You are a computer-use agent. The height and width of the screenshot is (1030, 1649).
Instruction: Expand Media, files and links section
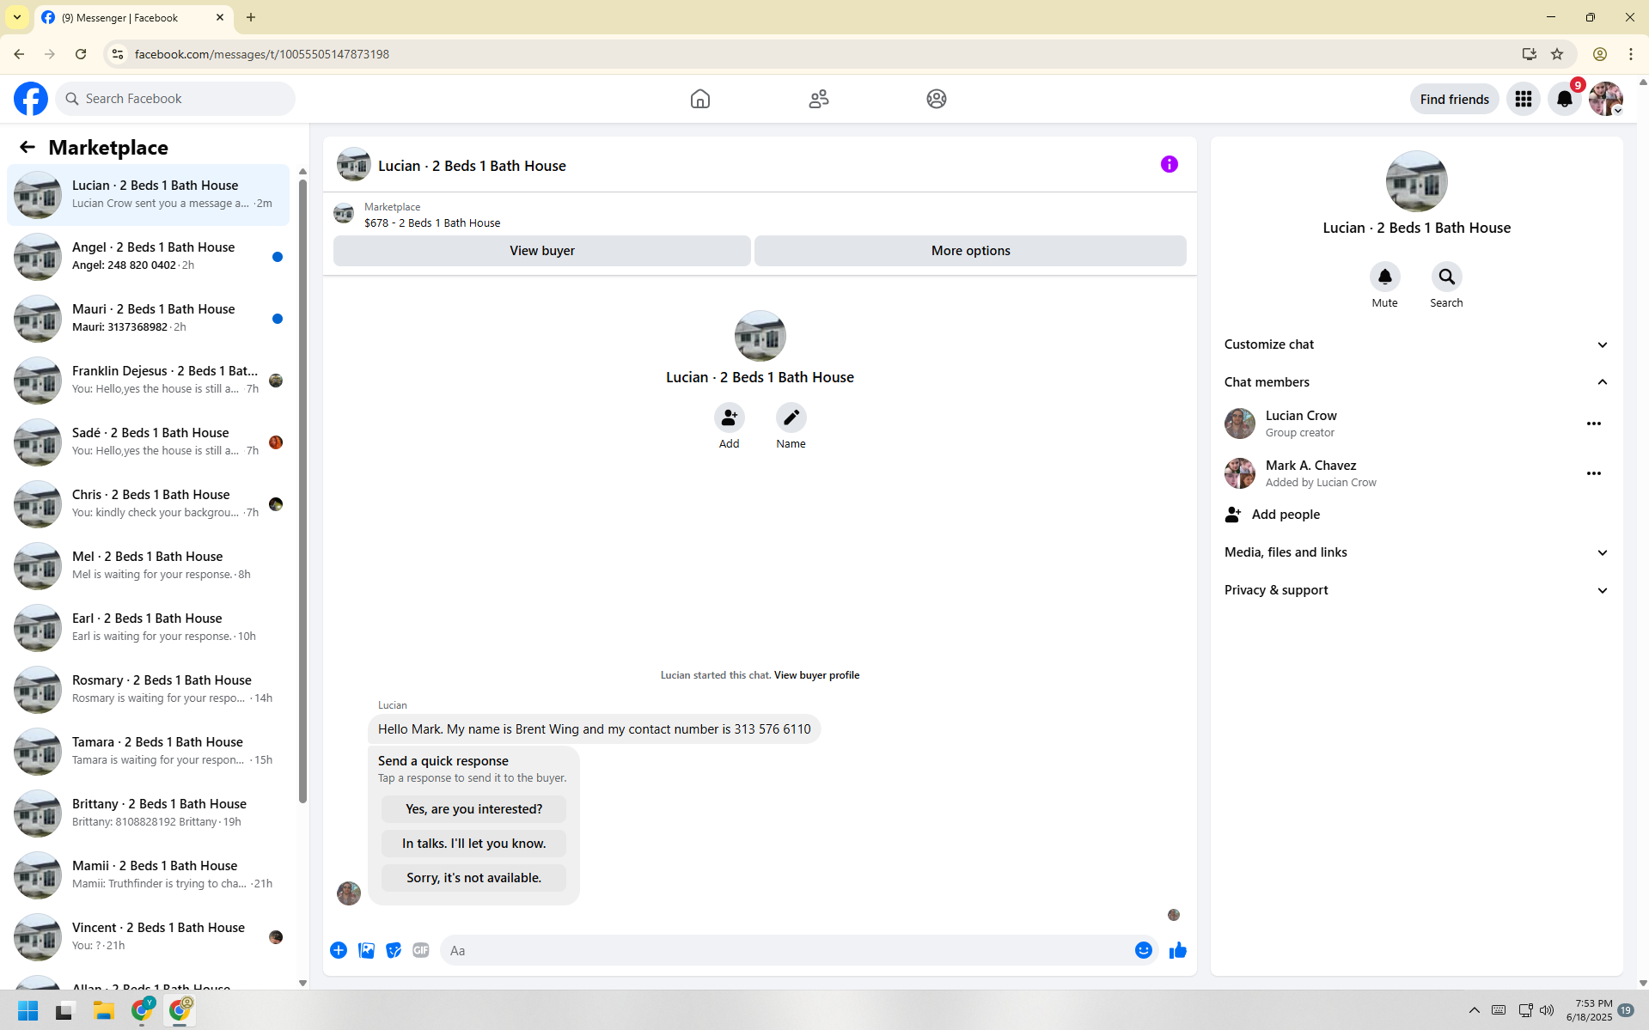(x=1416, y=552)
